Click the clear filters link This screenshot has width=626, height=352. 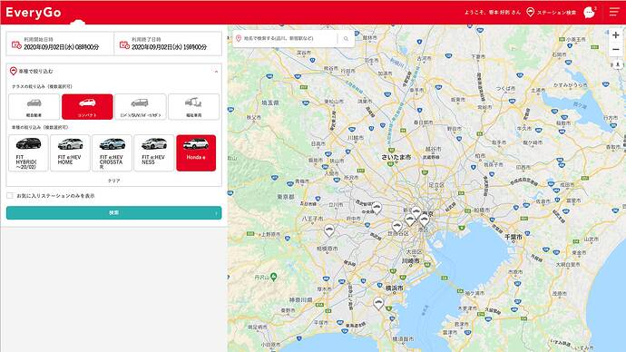pos(113,181)
